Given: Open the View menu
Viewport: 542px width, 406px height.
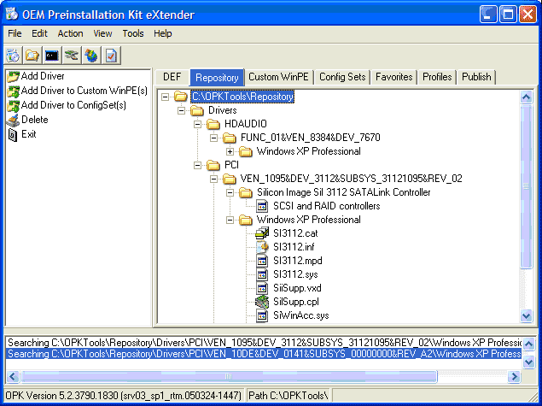Looking at the screenshot, I should point(102,33).
